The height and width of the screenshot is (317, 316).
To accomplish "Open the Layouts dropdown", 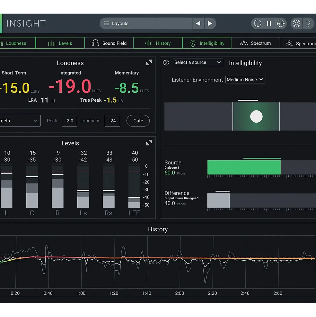I will click(x=146, y=23).
